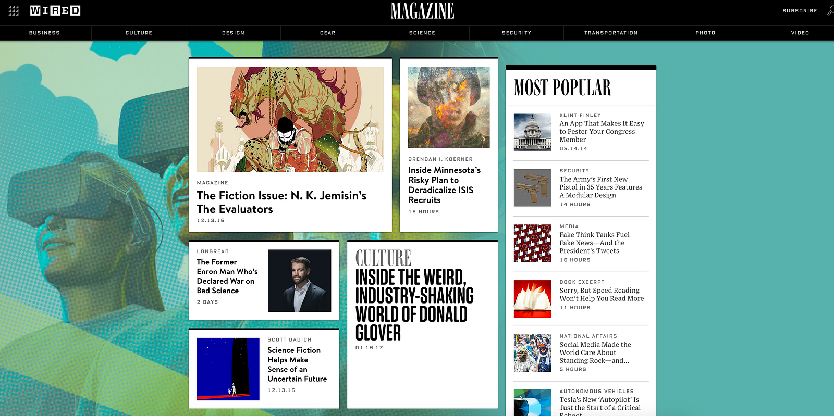Click the pistol thumbnail image
Image resolution: width=834 pixels, height=416 pixels.
pyautogui.click(x=533, y=187)
